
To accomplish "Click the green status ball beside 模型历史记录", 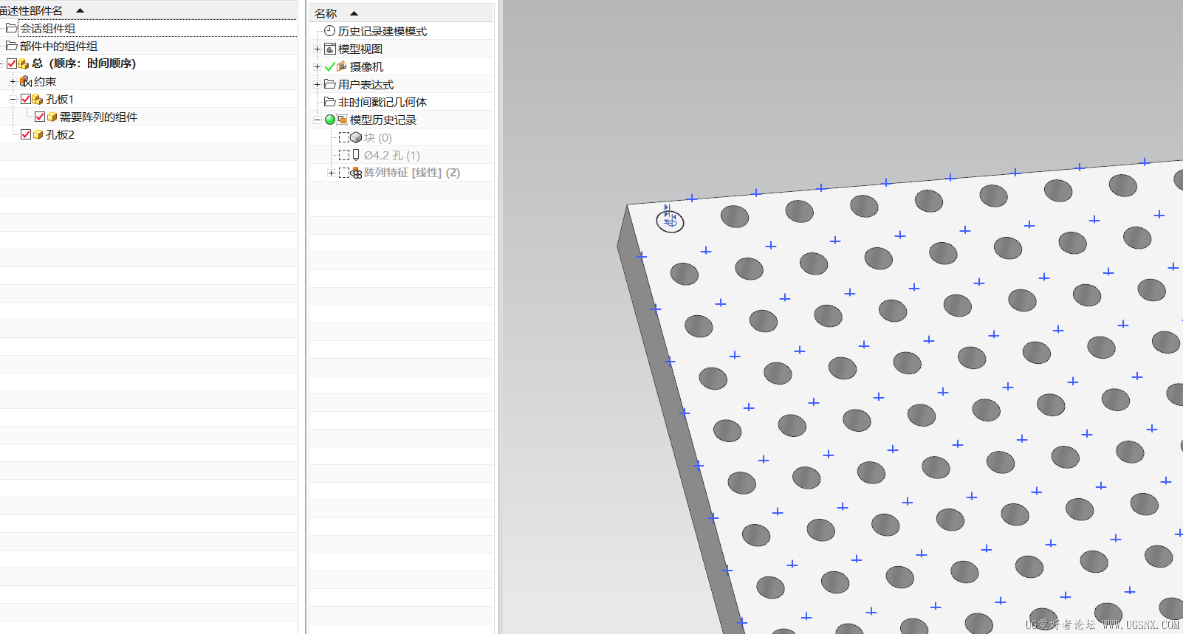I will [330, 120].
